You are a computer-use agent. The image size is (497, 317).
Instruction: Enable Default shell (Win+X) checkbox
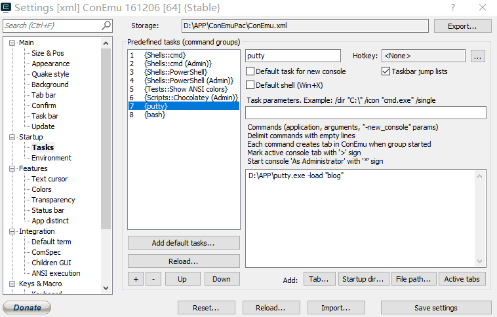(x=250, y=85)
